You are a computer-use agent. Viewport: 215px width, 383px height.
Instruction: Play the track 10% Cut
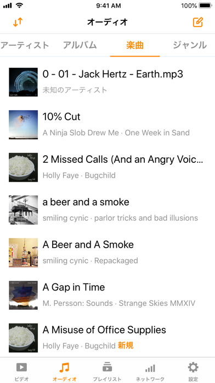click(107, 124)
